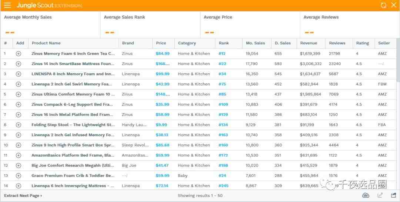The height and width of the screenshot is (202, 400).
Task: Click revenue value $3,006,332
Action: (x=311, y=64)
